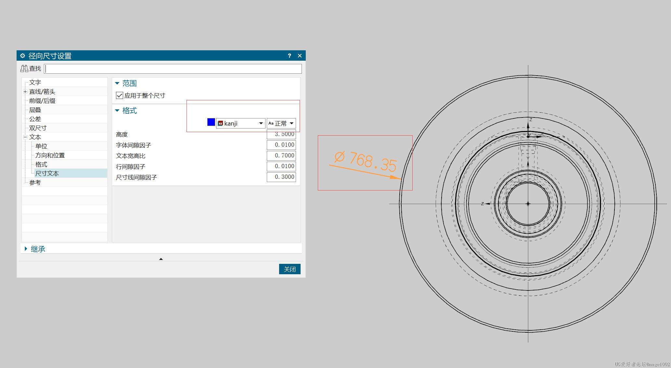Click the 字体间隙因子 value field
Screen dimensions: 671x368
281,145
